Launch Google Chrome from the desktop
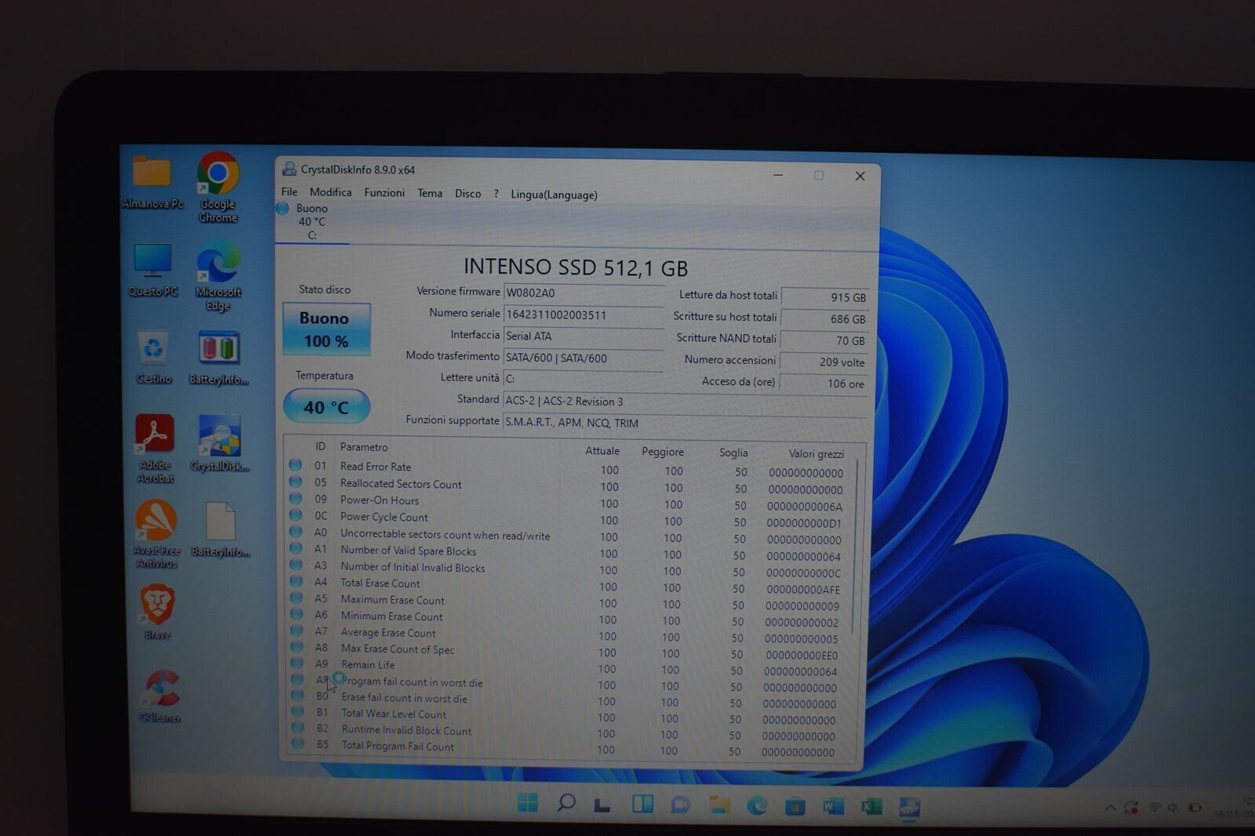This screenshot has width=1255, height=836. (218, 187)
